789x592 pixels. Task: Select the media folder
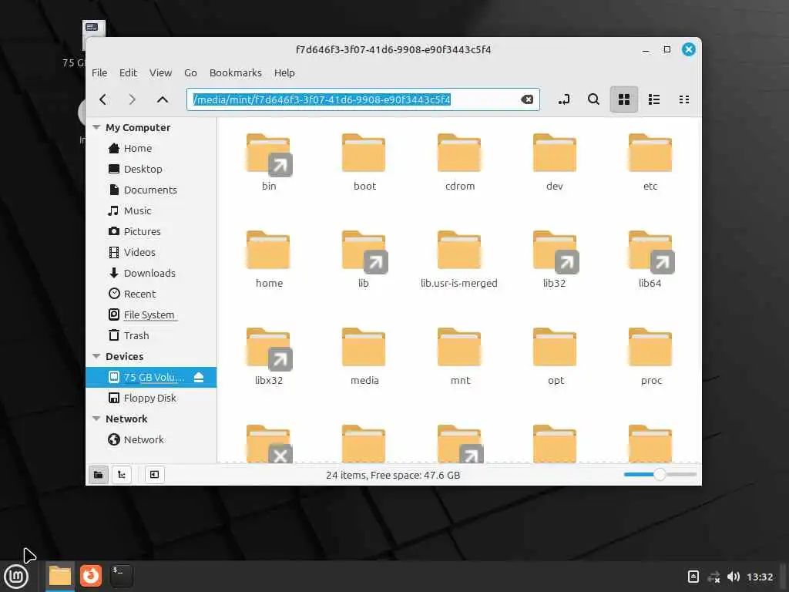coord(364,356)
